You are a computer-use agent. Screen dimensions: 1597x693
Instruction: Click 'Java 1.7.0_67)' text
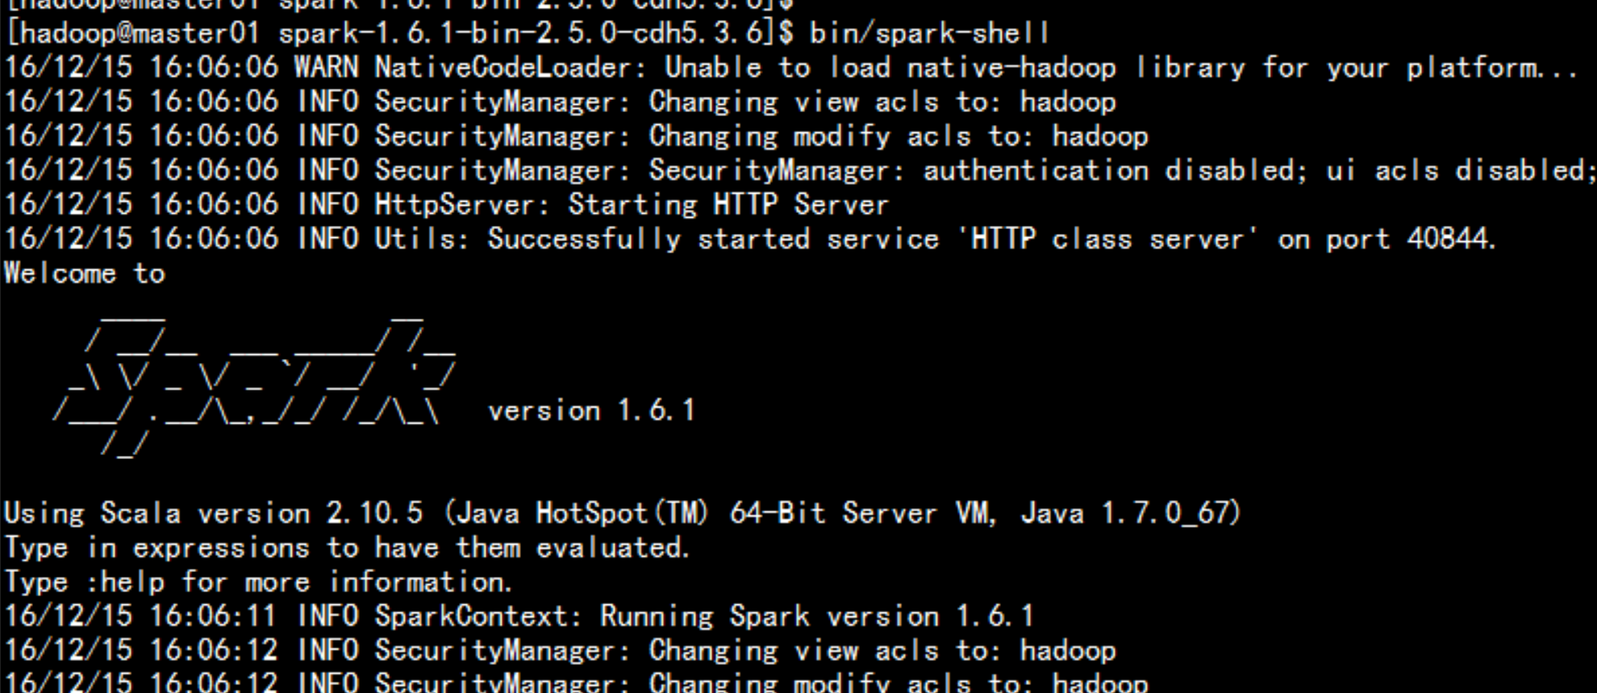[1131, 513]
